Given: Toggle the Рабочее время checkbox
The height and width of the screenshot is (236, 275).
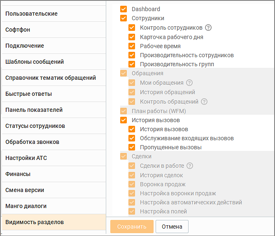Looking at the screenshot, I should point(132,46).
